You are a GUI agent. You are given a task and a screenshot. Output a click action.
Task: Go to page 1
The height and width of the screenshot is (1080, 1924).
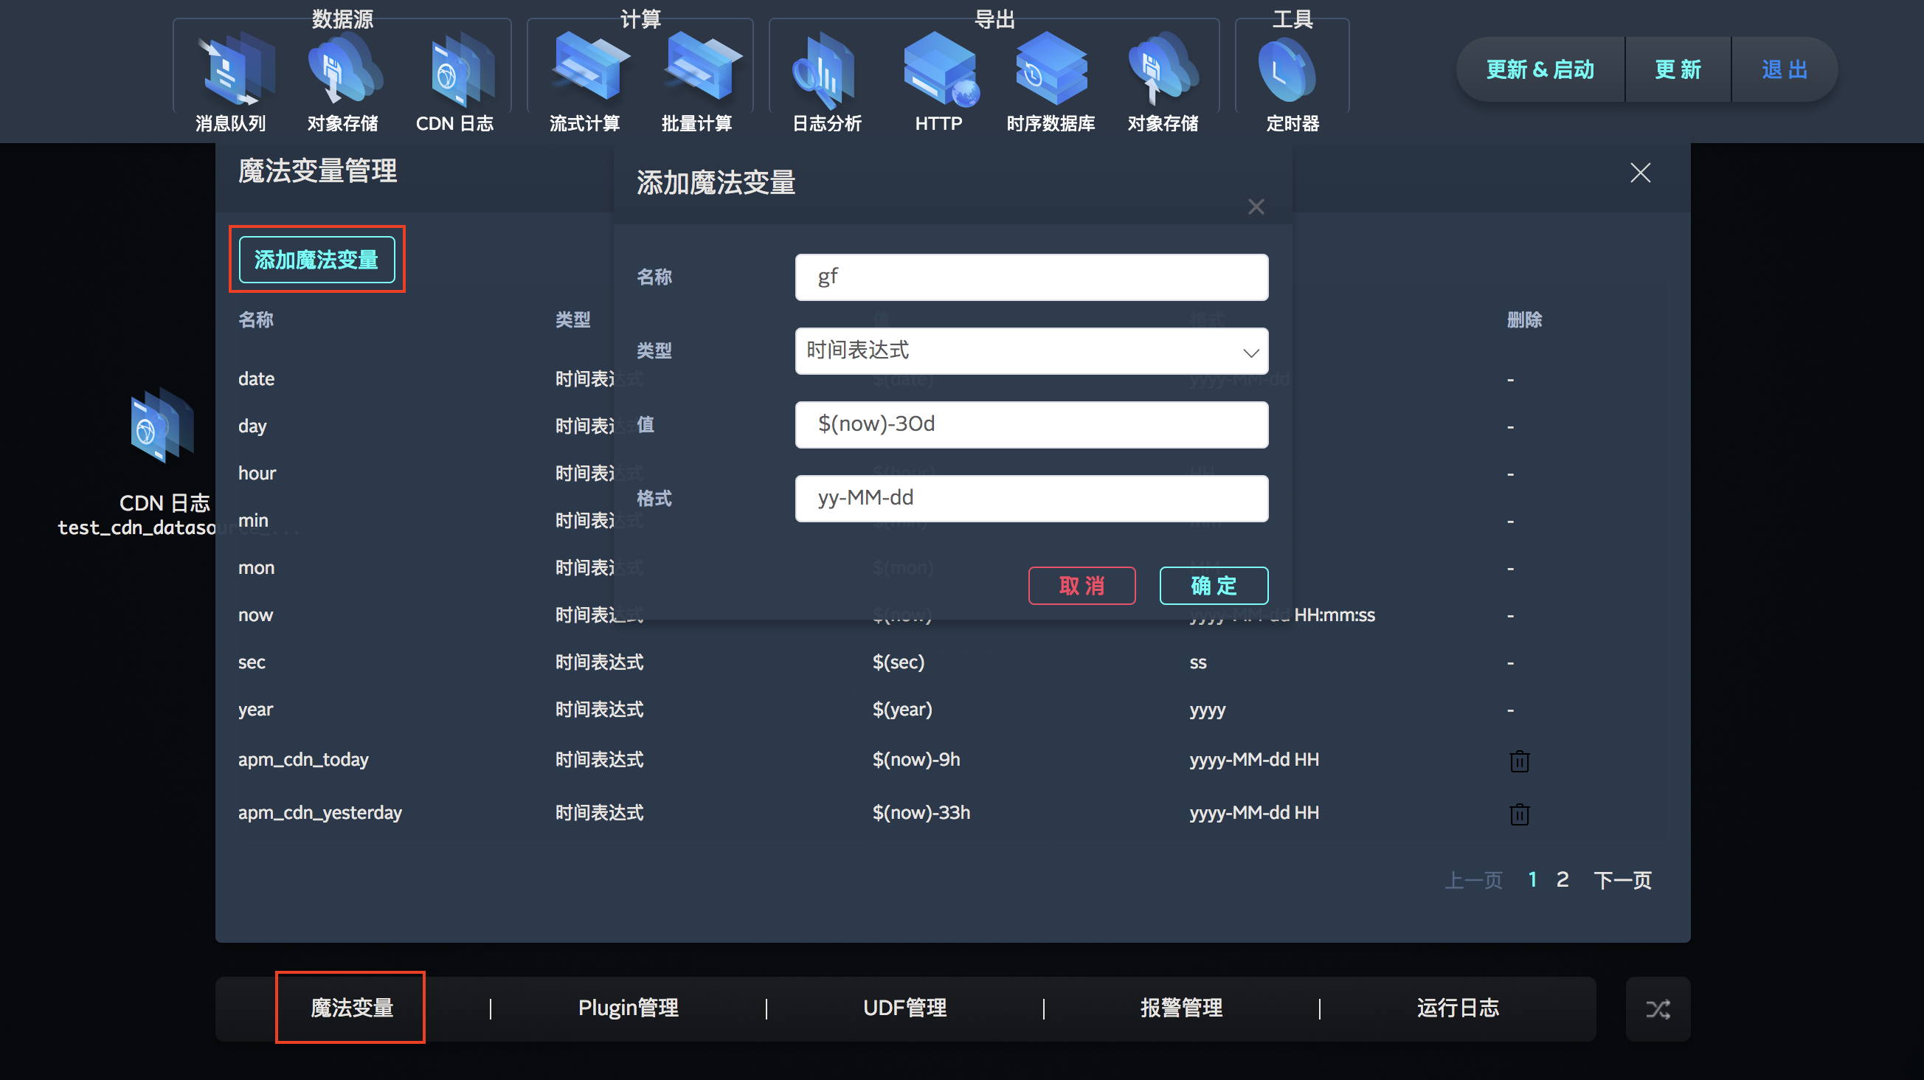pyautogui.click(x=1532, y=880)
